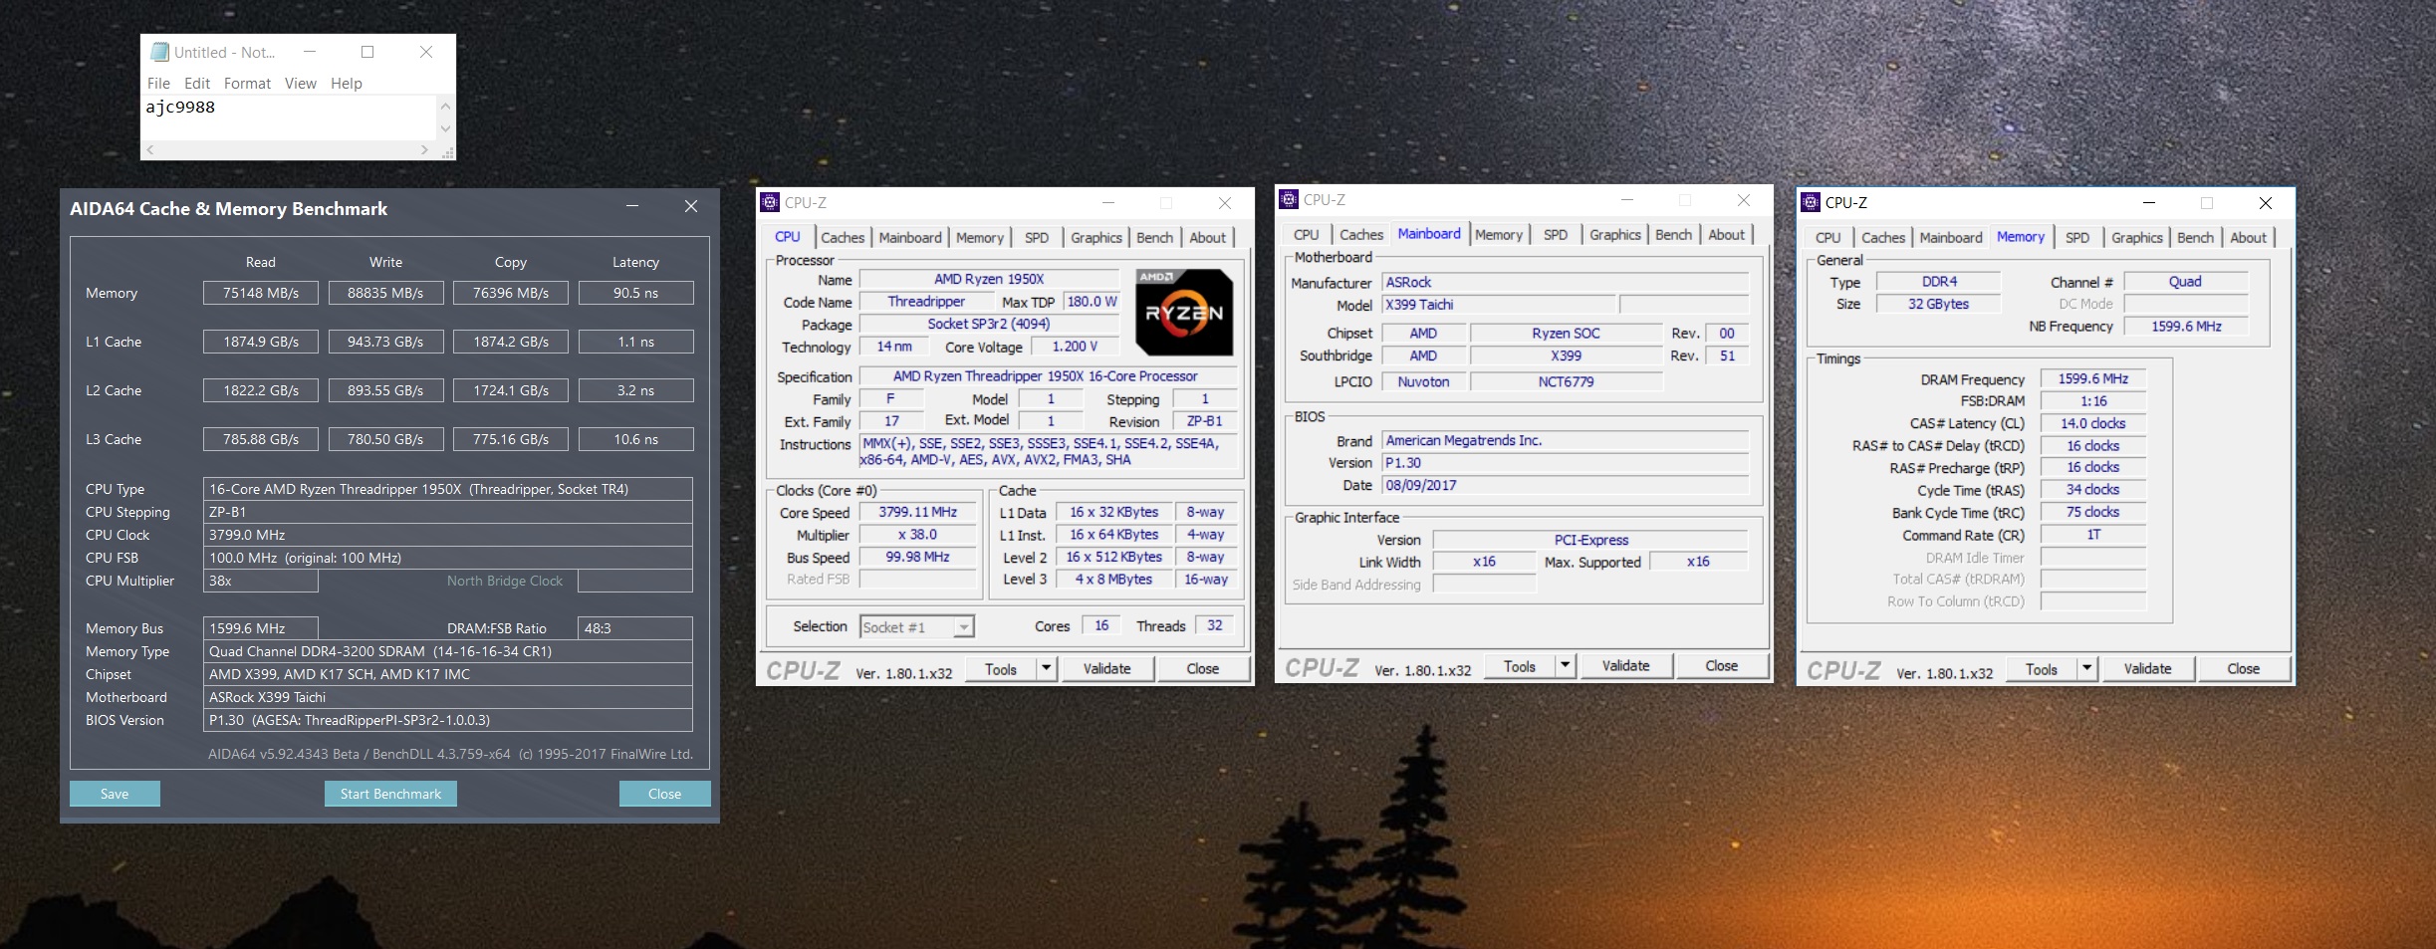Close the AIDA64 Cache & Memory Benchmark window
Image resolution: width=2436 pixels, height=949 pixels.
[691, 207]
